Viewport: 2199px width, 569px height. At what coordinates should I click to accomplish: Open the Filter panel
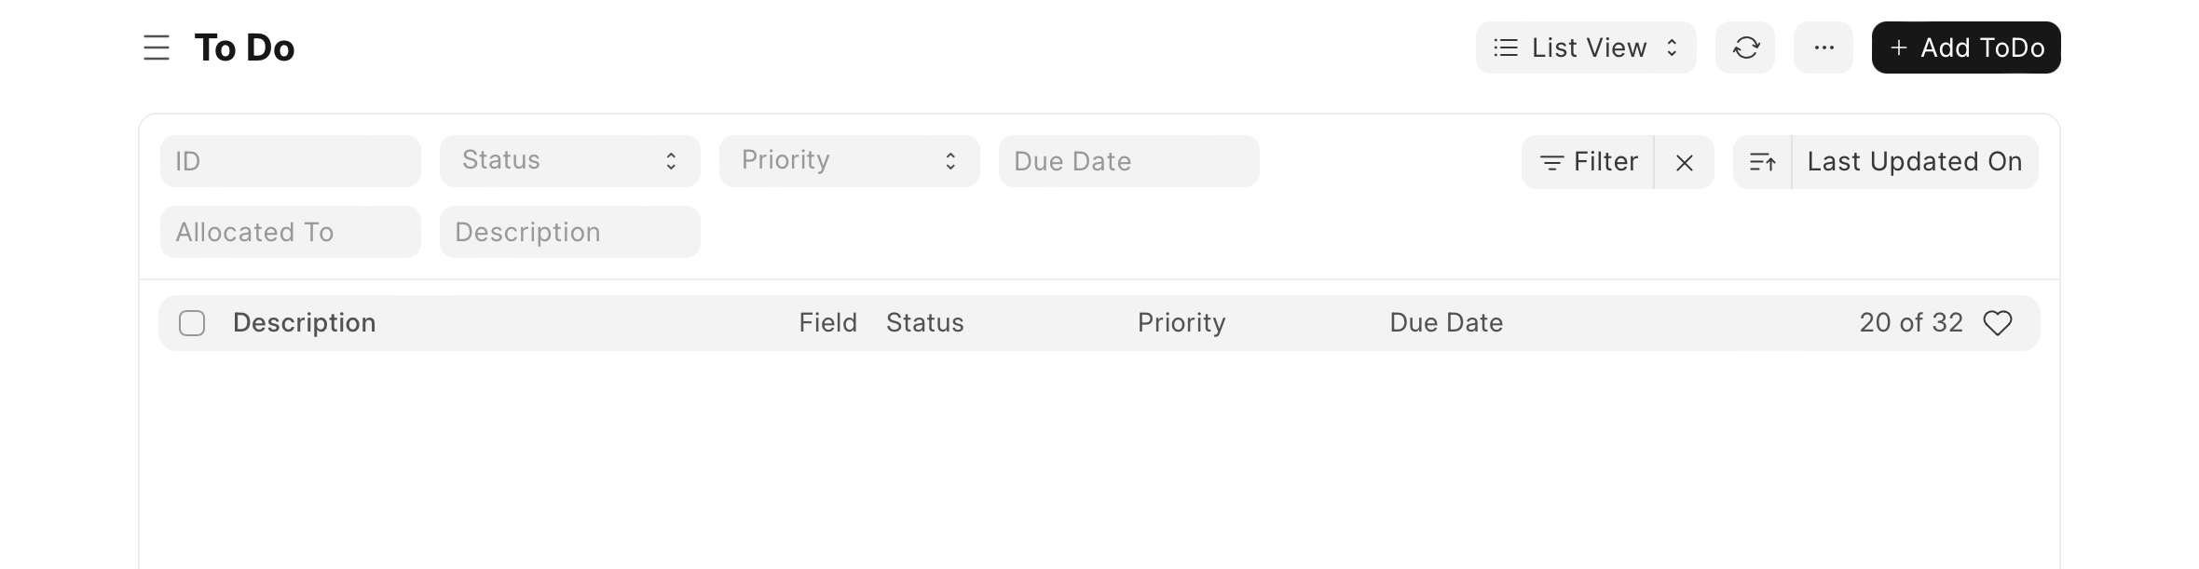[1605, 161]
